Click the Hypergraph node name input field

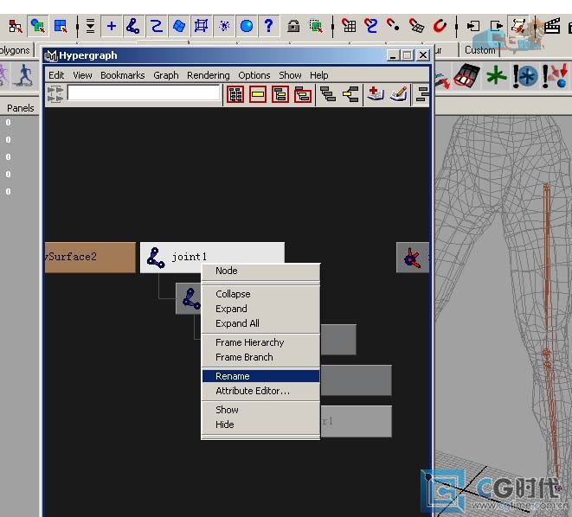(x=144, y=93)
